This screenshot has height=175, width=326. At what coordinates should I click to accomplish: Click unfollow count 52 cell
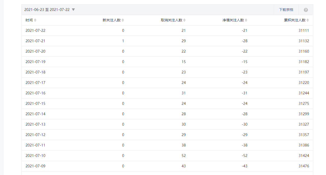pyautogui.click(x=184, y=156)
